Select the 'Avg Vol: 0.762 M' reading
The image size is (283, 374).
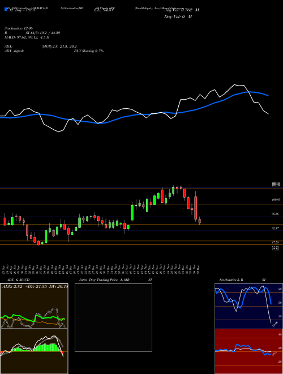(182, 10)
